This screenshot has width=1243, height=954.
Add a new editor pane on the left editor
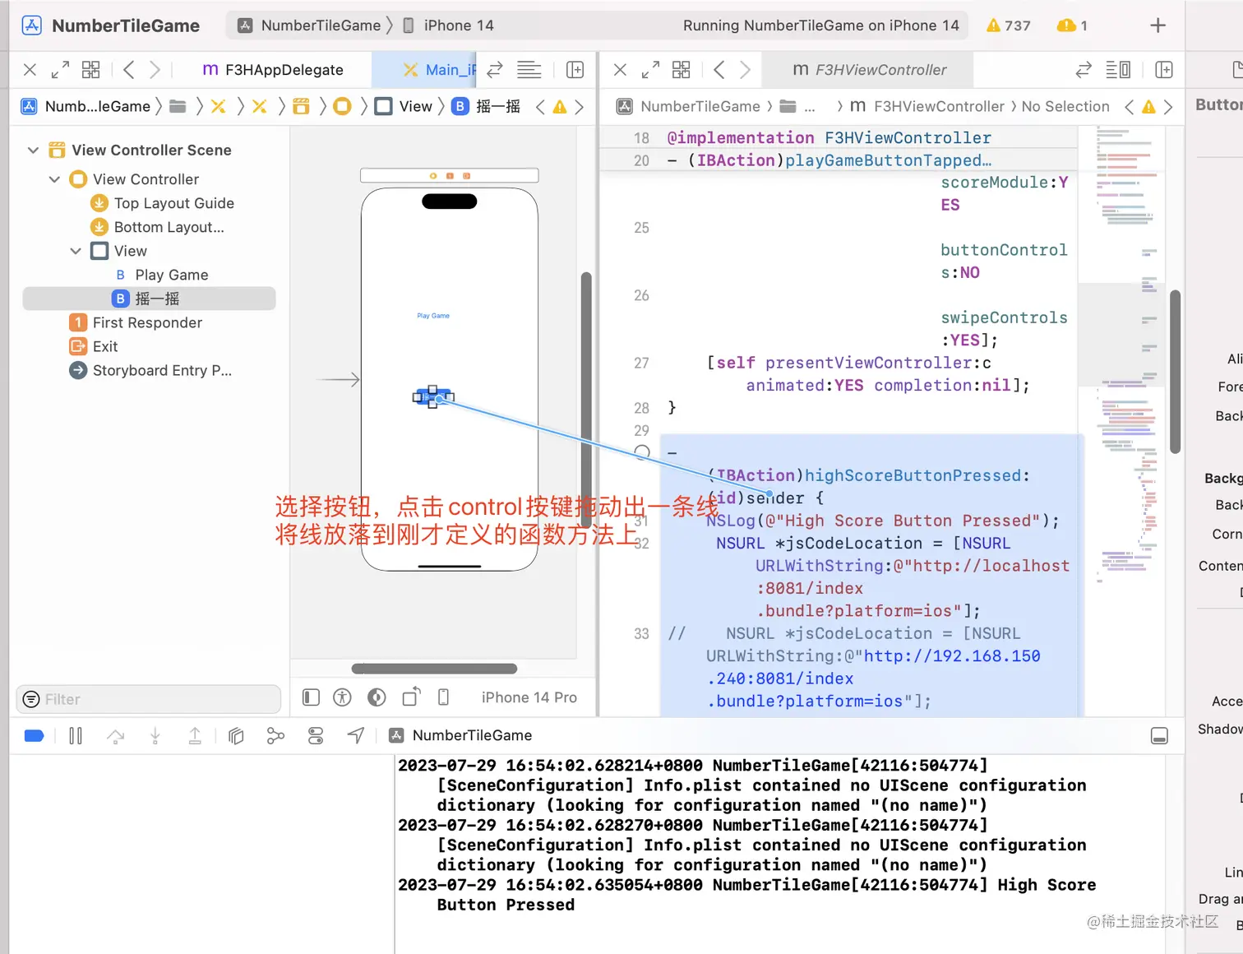[575, 70]
